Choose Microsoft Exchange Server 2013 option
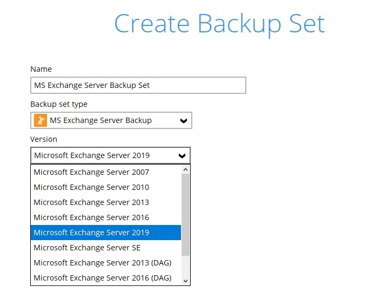Viewport: 389px width, 300px height. [91, 202]
